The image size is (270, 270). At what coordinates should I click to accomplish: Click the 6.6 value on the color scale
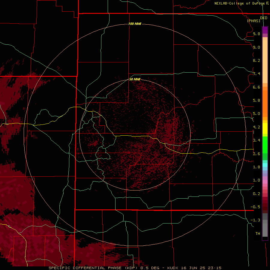click(x=256, y=87)
